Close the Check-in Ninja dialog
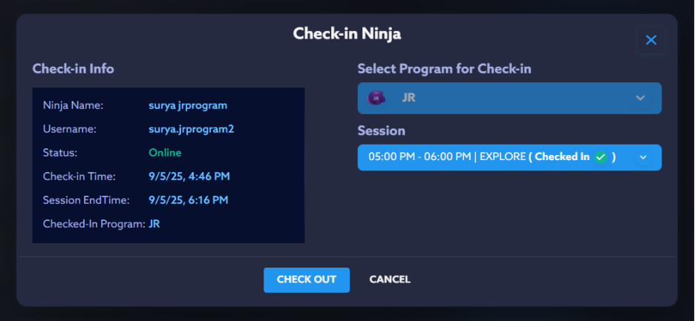 pyautogui.click(x=651, y=40)
